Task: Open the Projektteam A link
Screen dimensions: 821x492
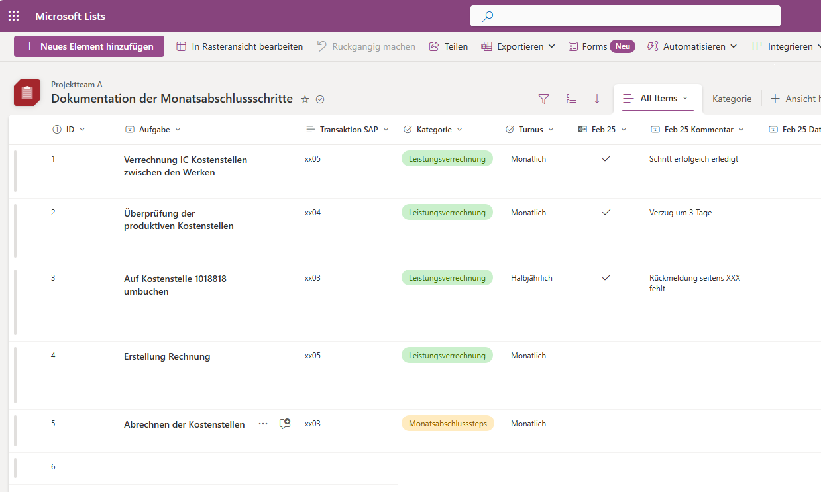Action: click(x=77, y=85)
